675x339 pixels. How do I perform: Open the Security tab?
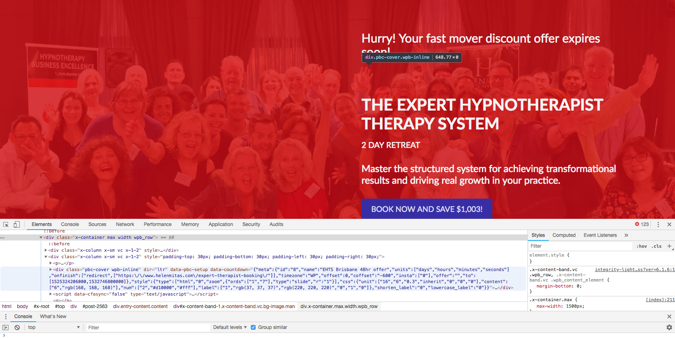pos(251,224)
